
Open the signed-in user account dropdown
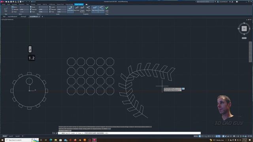(223, 2)
